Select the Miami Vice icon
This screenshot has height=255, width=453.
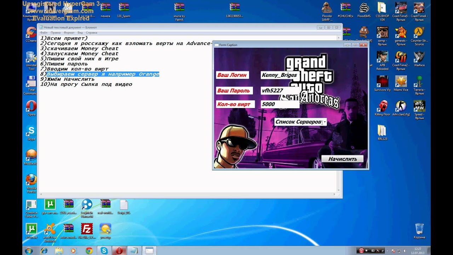(x=401, y=84)
